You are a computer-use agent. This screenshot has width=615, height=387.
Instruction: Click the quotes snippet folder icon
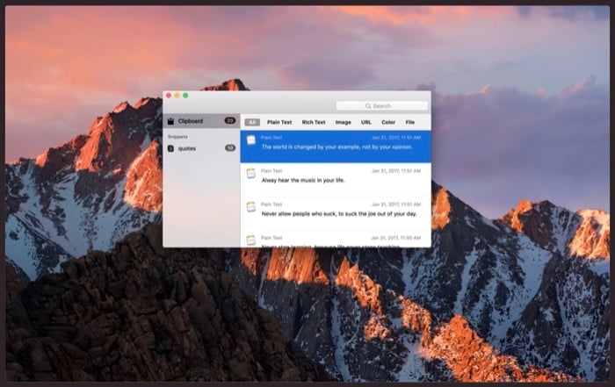click(x=170, y=148)
